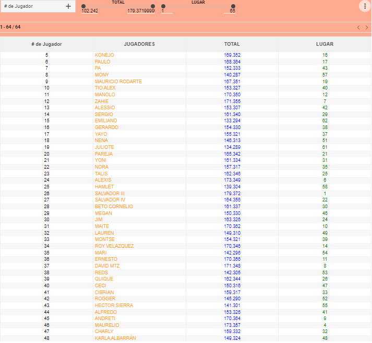Screen dimensions: 372x343
Task: Select player name MONY
Action: coord(102,75)
